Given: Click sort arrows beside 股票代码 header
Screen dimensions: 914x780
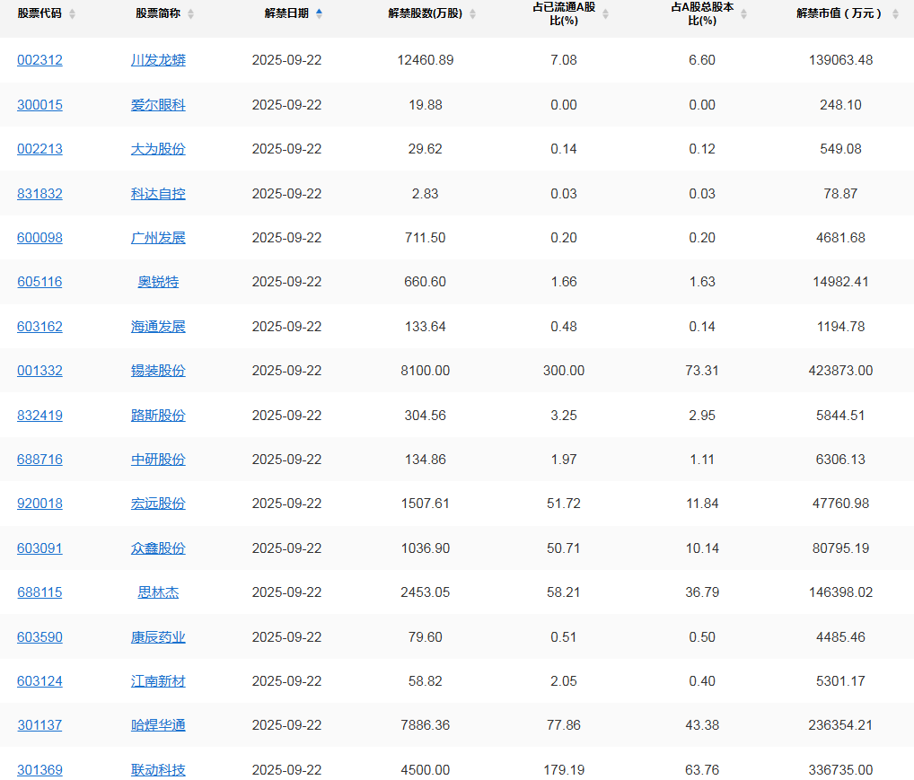Looking at the screenshot, I should (x=72, y=14).
